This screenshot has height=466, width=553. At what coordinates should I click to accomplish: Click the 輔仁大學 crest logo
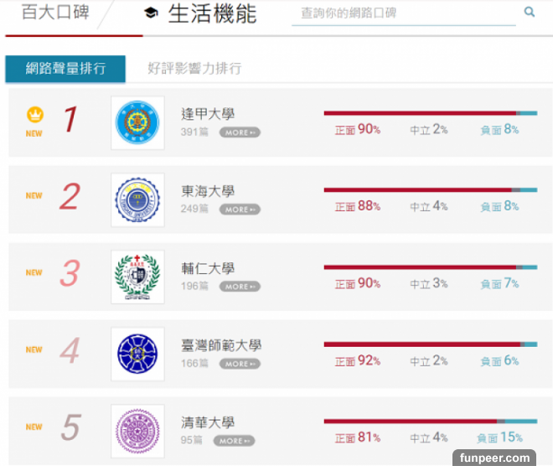tap(137, 277)
